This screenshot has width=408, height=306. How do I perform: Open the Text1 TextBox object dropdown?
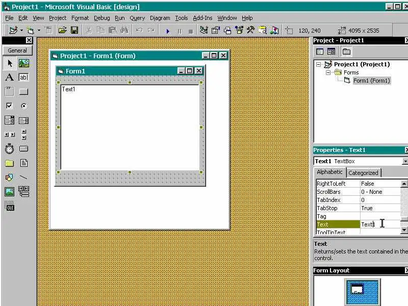click(x=405, y=161)
